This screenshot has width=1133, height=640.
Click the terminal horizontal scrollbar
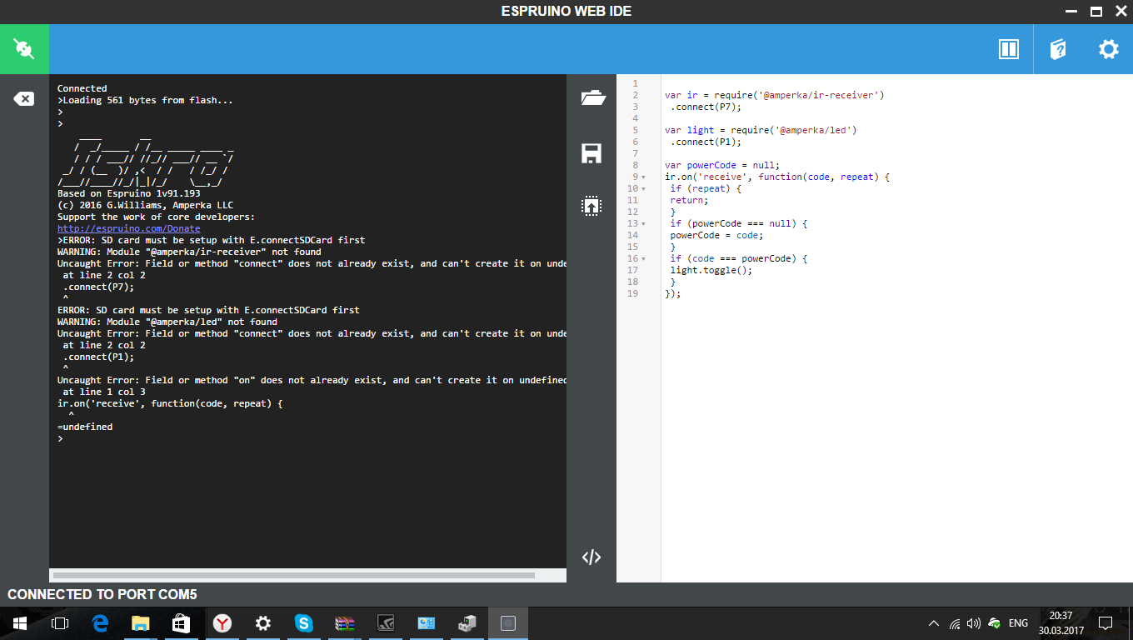pyautogui.click(x=293, y=575)
